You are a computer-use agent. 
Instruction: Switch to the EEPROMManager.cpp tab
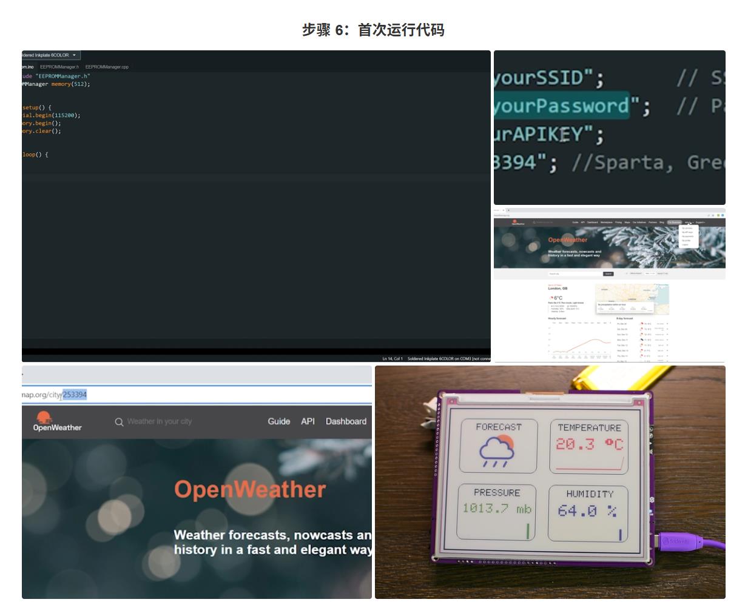(107, 67)
